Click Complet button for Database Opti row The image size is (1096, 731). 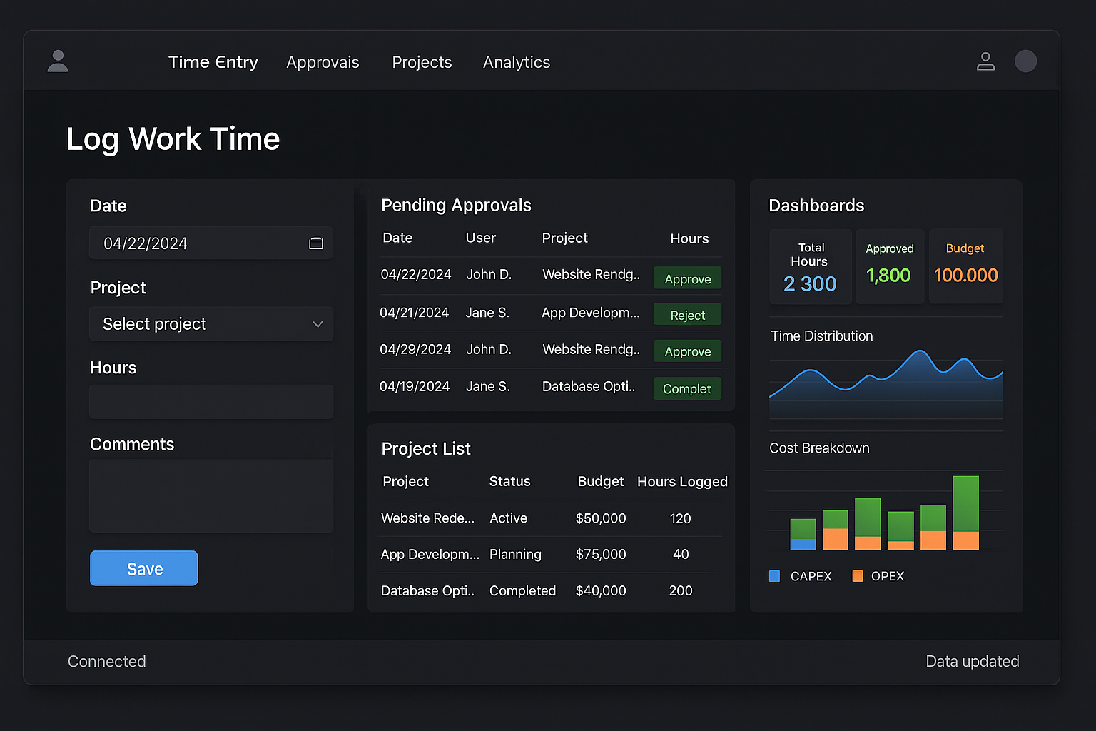pyautogui.click(x=687, y=388)
